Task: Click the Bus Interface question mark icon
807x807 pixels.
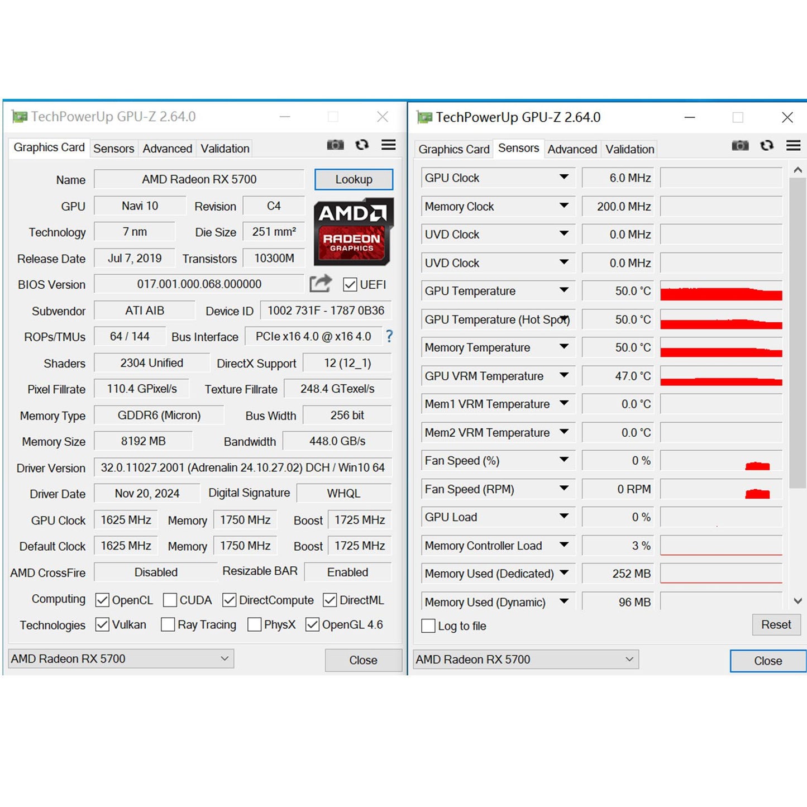Action: point(389,336)
